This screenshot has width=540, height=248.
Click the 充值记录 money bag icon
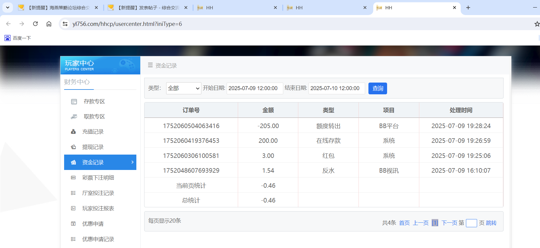pyautogui.click(x=73, y=132)
